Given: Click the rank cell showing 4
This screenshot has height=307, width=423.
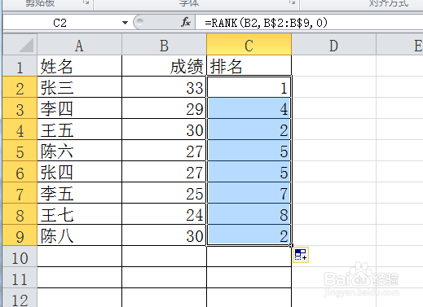Looking at the screenshot, I should (249, 108).
